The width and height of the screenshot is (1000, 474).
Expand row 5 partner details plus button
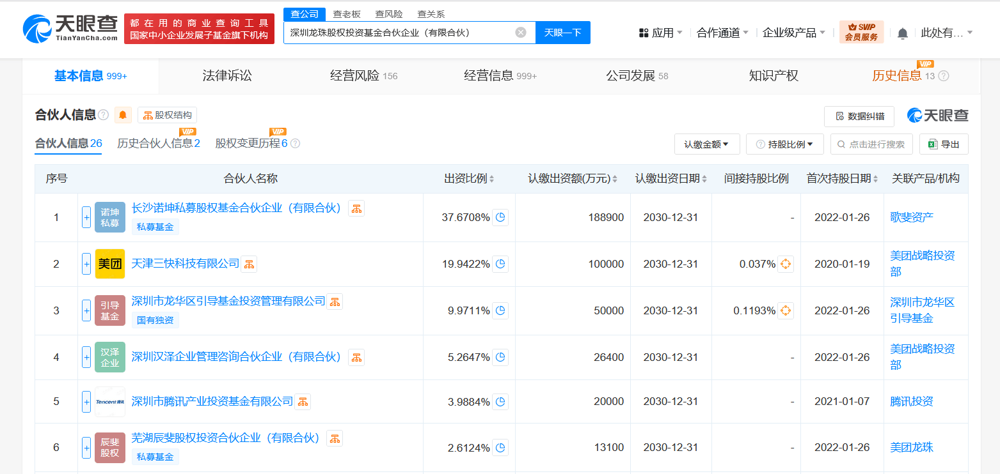(x=86, y=402)
